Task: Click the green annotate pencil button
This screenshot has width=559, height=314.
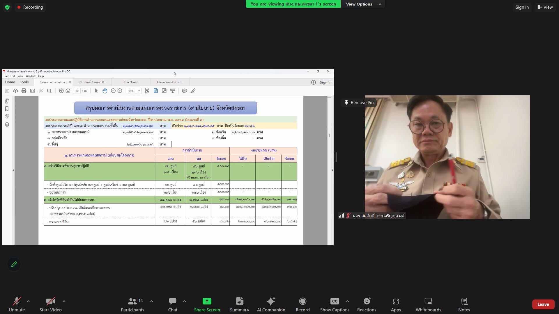Action: (x=14, y=264)
